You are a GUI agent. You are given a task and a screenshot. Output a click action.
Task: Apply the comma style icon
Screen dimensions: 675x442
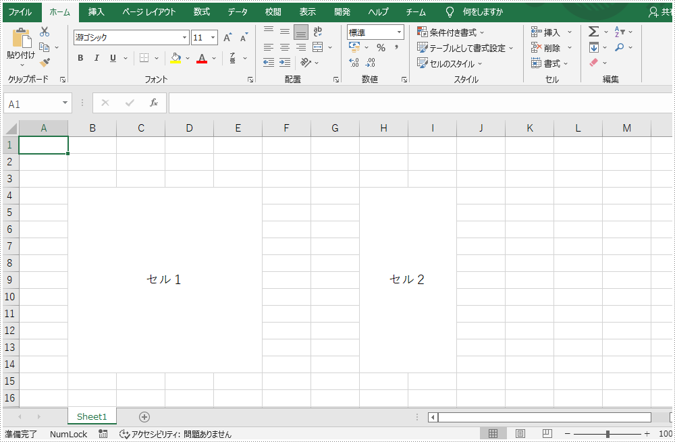(397, 47)
